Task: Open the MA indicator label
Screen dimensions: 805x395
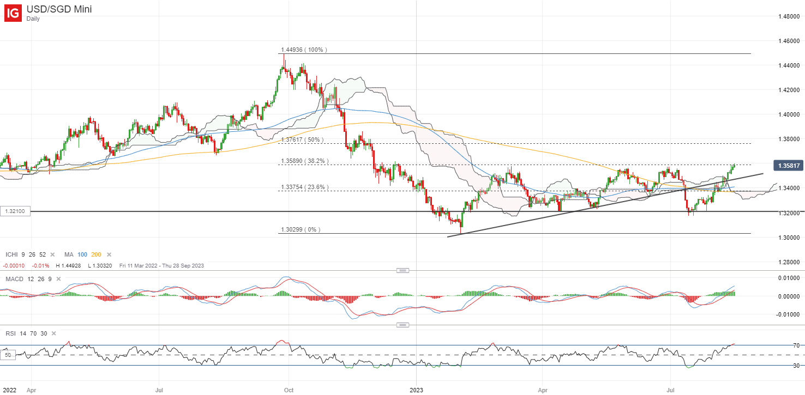Action: 69,254
